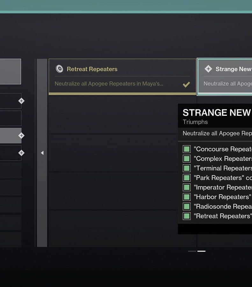Image resolution: width=252 pixels, height=287 pixels.
Task: Open the Retreat Repeaters triumph card
Action: click(122, 77)
